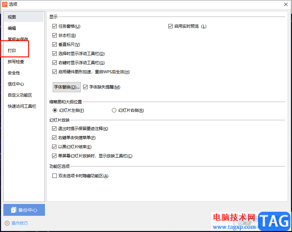Choose 幻灯片右侧(R) radio option
The image size is (292, 232).
click(x=114, y=110)
